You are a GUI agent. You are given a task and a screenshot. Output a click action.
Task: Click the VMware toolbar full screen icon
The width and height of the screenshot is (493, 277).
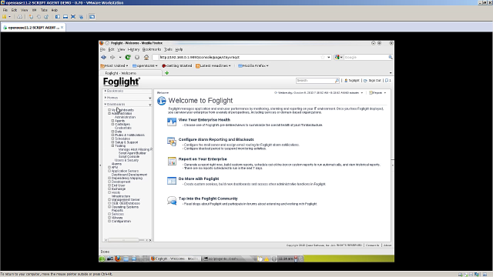coord(73,17)
